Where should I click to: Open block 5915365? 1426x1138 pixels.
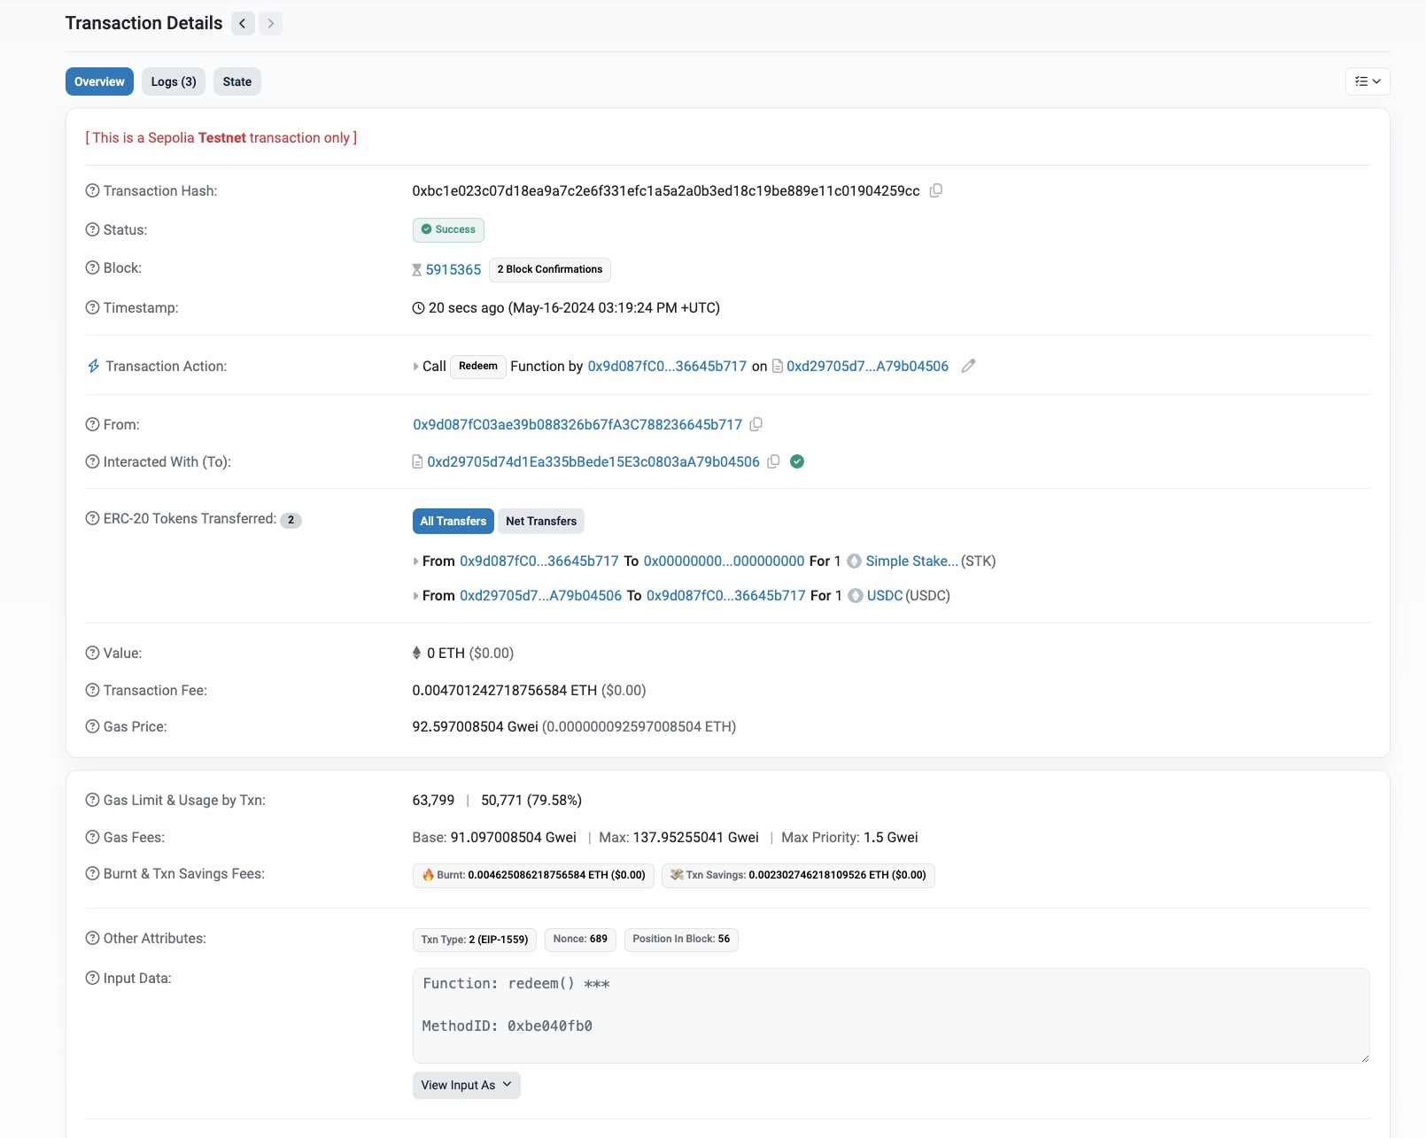[453, 269]
